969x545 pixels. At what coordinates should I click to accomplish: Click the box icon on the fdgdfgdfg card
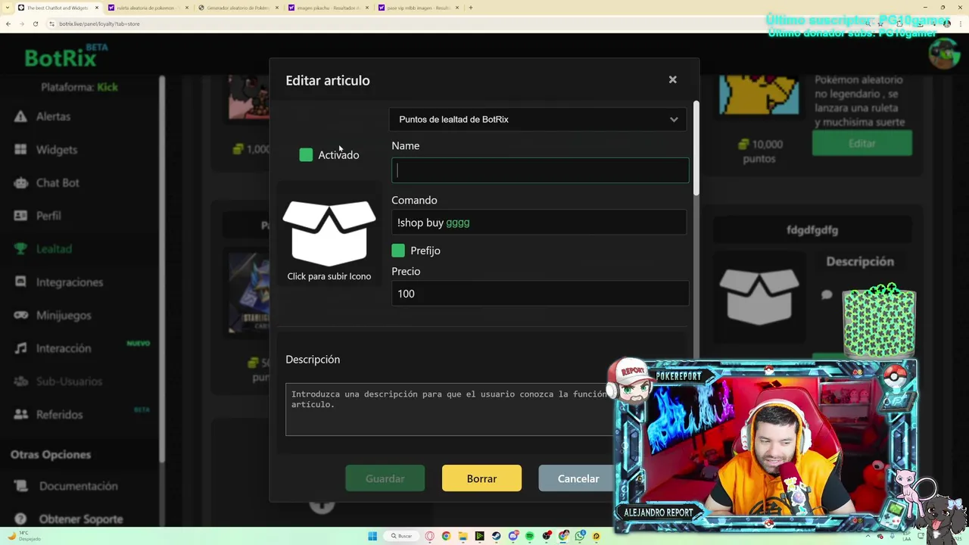coord(759,297)
